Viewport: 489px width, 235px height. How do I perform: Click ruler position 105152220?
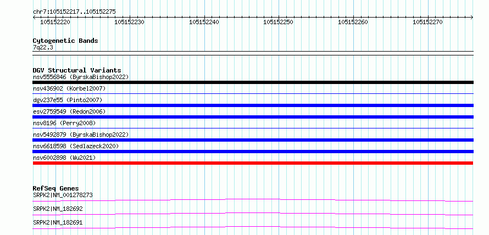55,22
